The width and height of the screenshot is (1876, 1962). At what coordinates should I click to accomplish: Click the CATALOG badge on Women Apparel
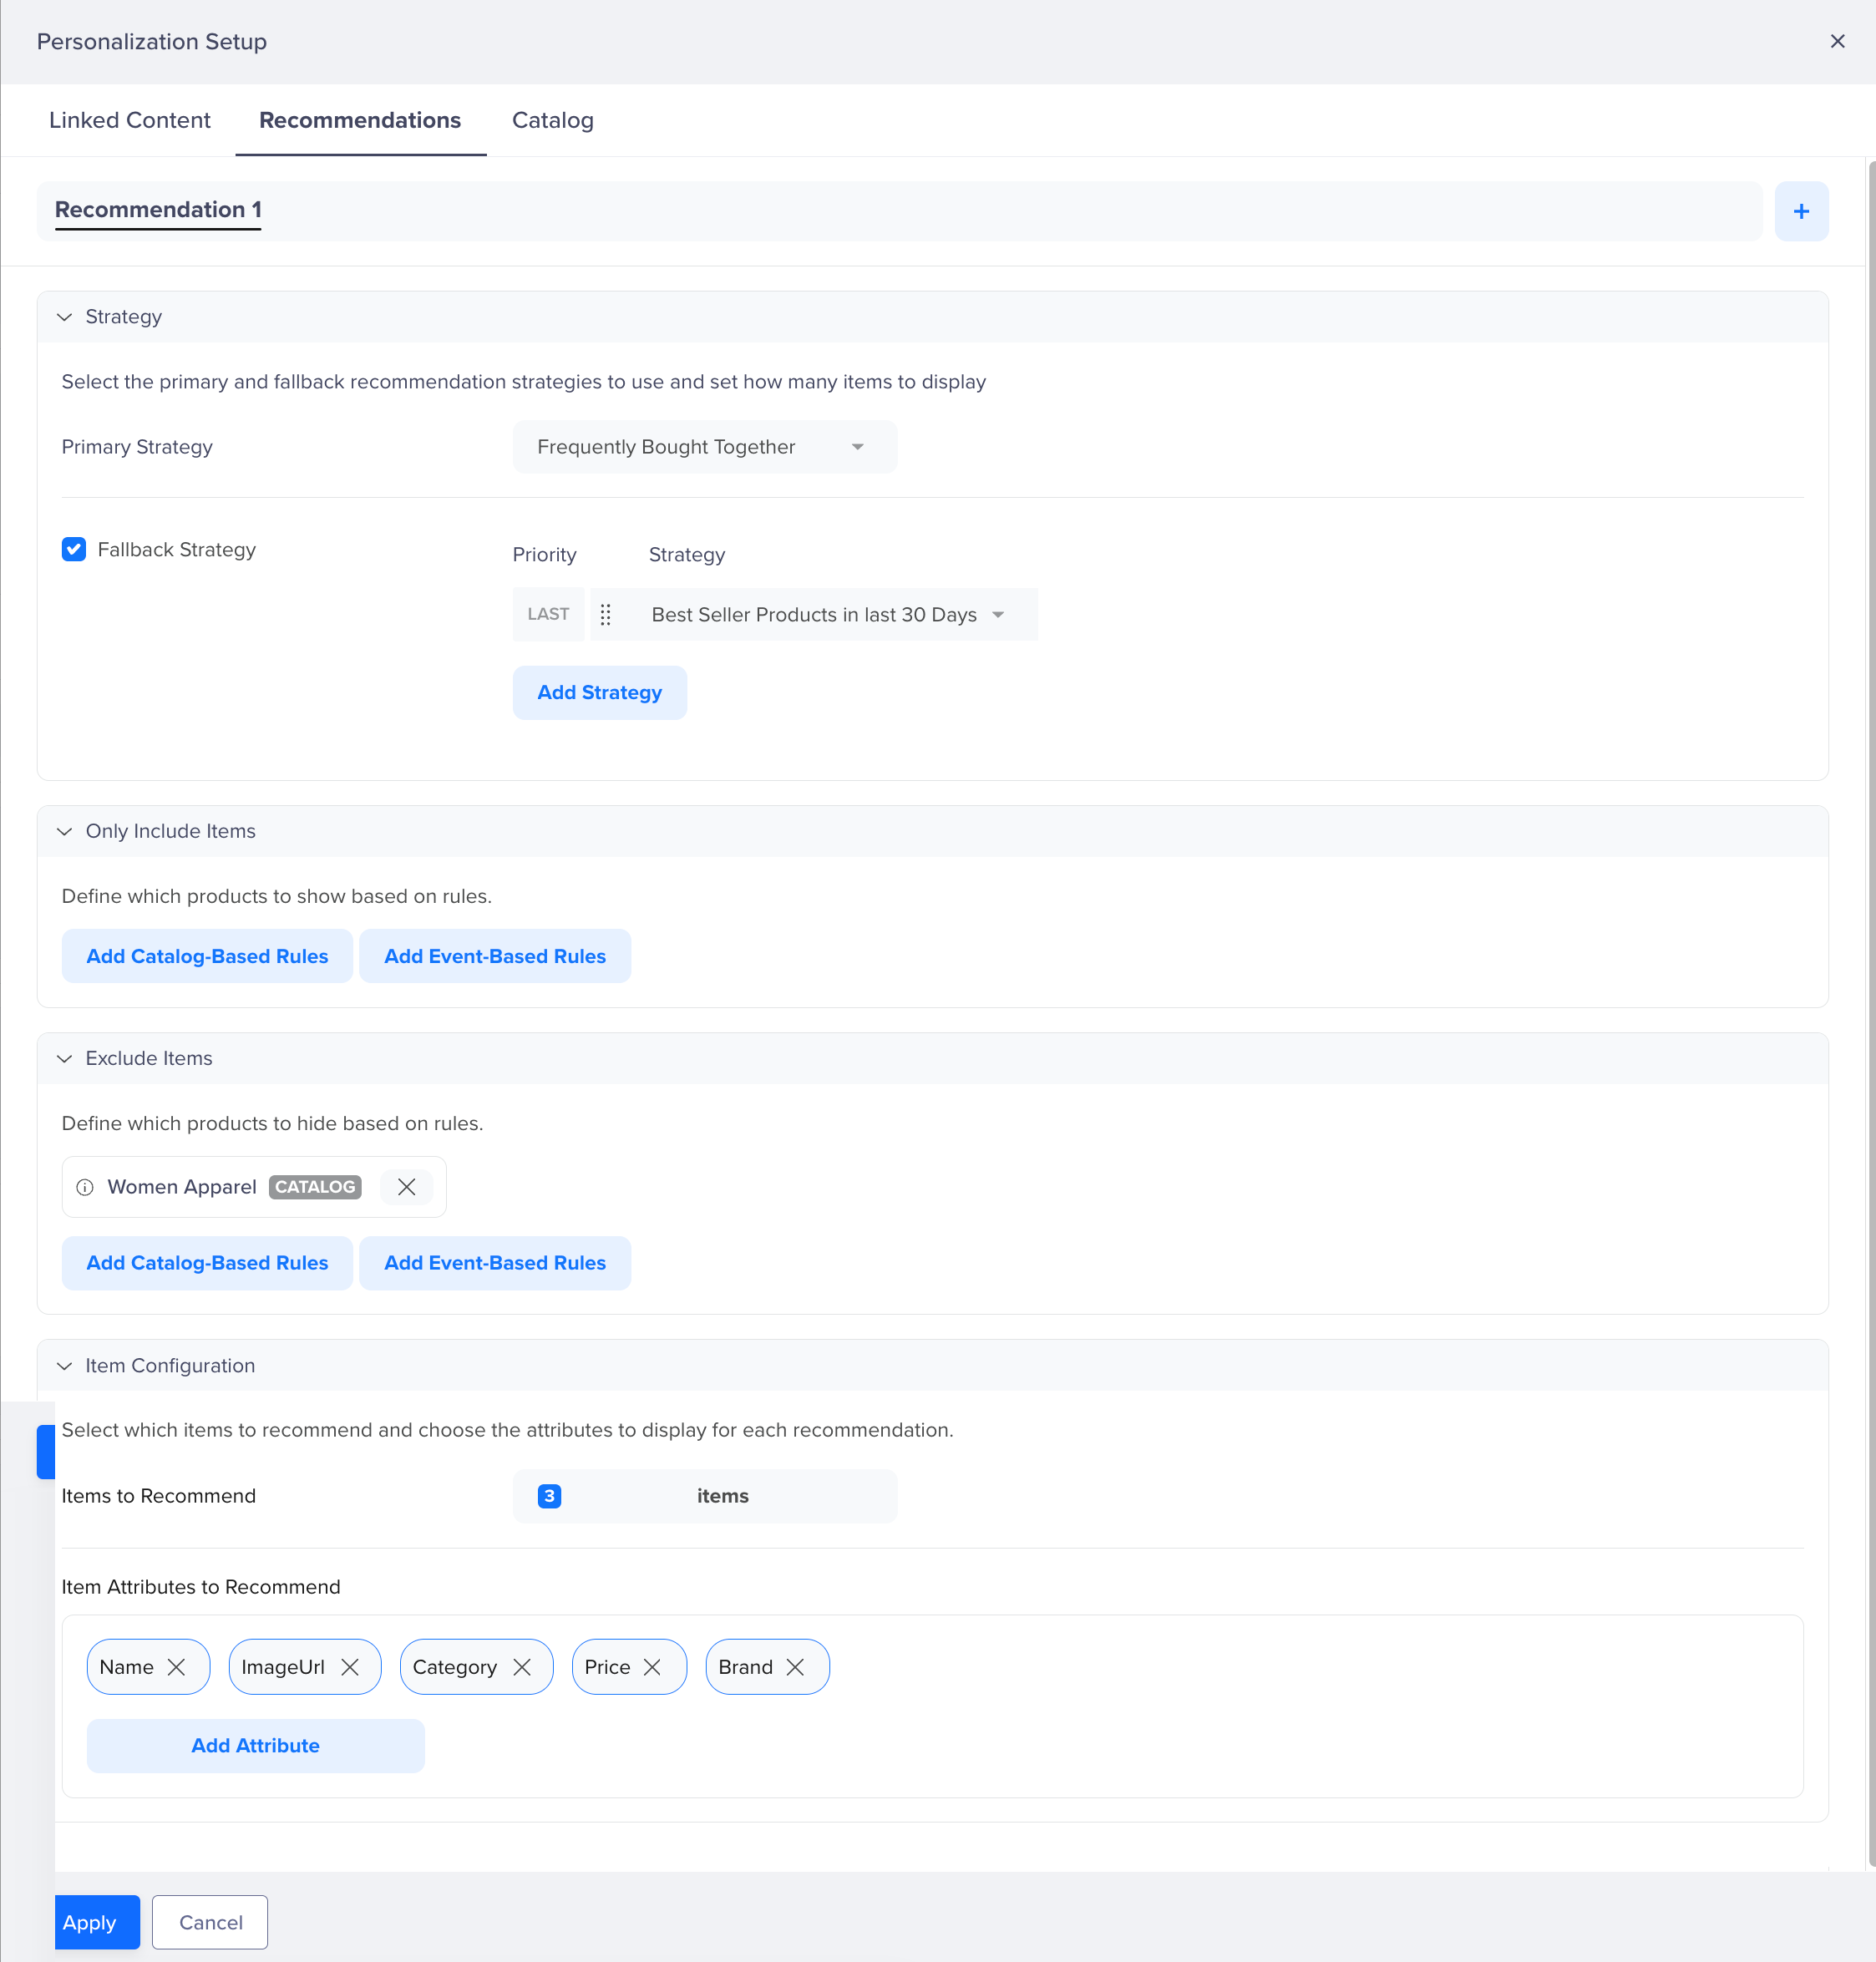(x=315, y=1187)
